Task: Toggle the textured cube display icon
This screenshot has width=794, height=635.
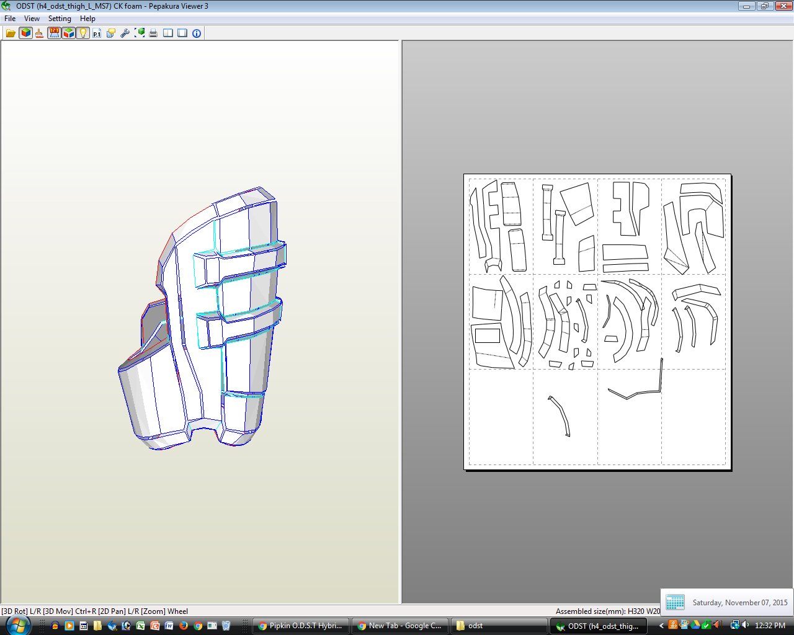Action: [25, 33]
